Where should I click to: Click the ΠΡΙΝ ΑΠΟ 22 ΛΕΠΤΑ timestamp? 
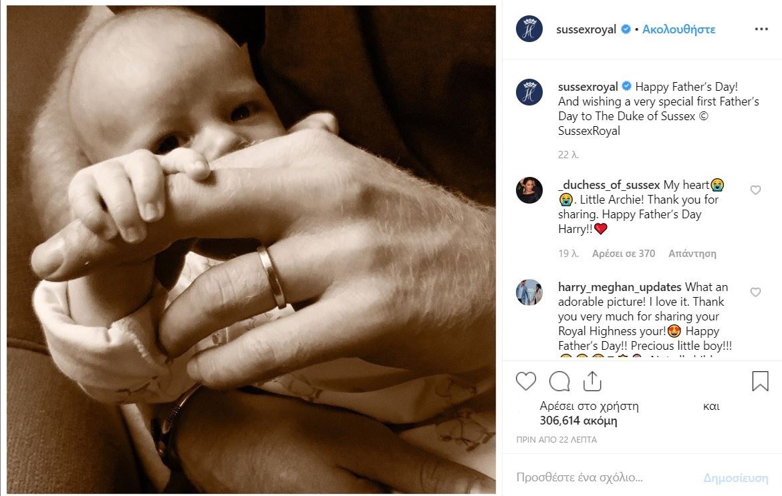click(x=556, y=440)
